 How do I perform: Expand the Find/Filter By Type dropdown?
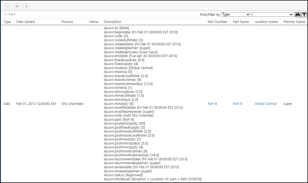pos(236,14)
